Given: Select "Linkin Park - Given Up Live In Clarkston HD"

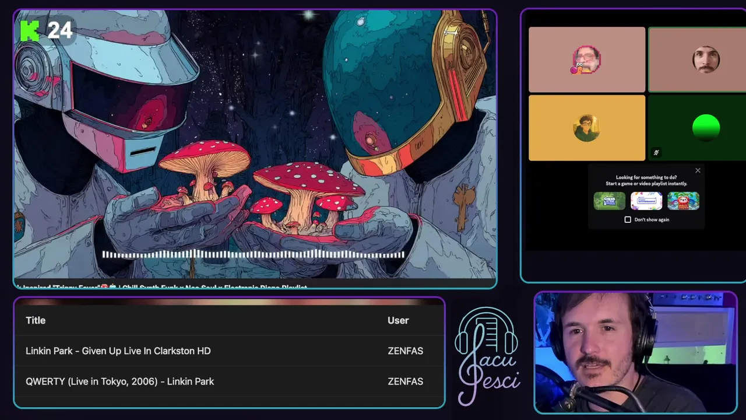Looking at the screenshot, I should click(x=118, y=351).
